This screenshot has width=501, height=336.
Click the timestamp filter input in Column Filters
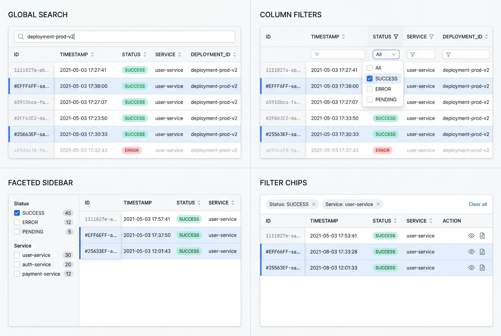point(338,55)
